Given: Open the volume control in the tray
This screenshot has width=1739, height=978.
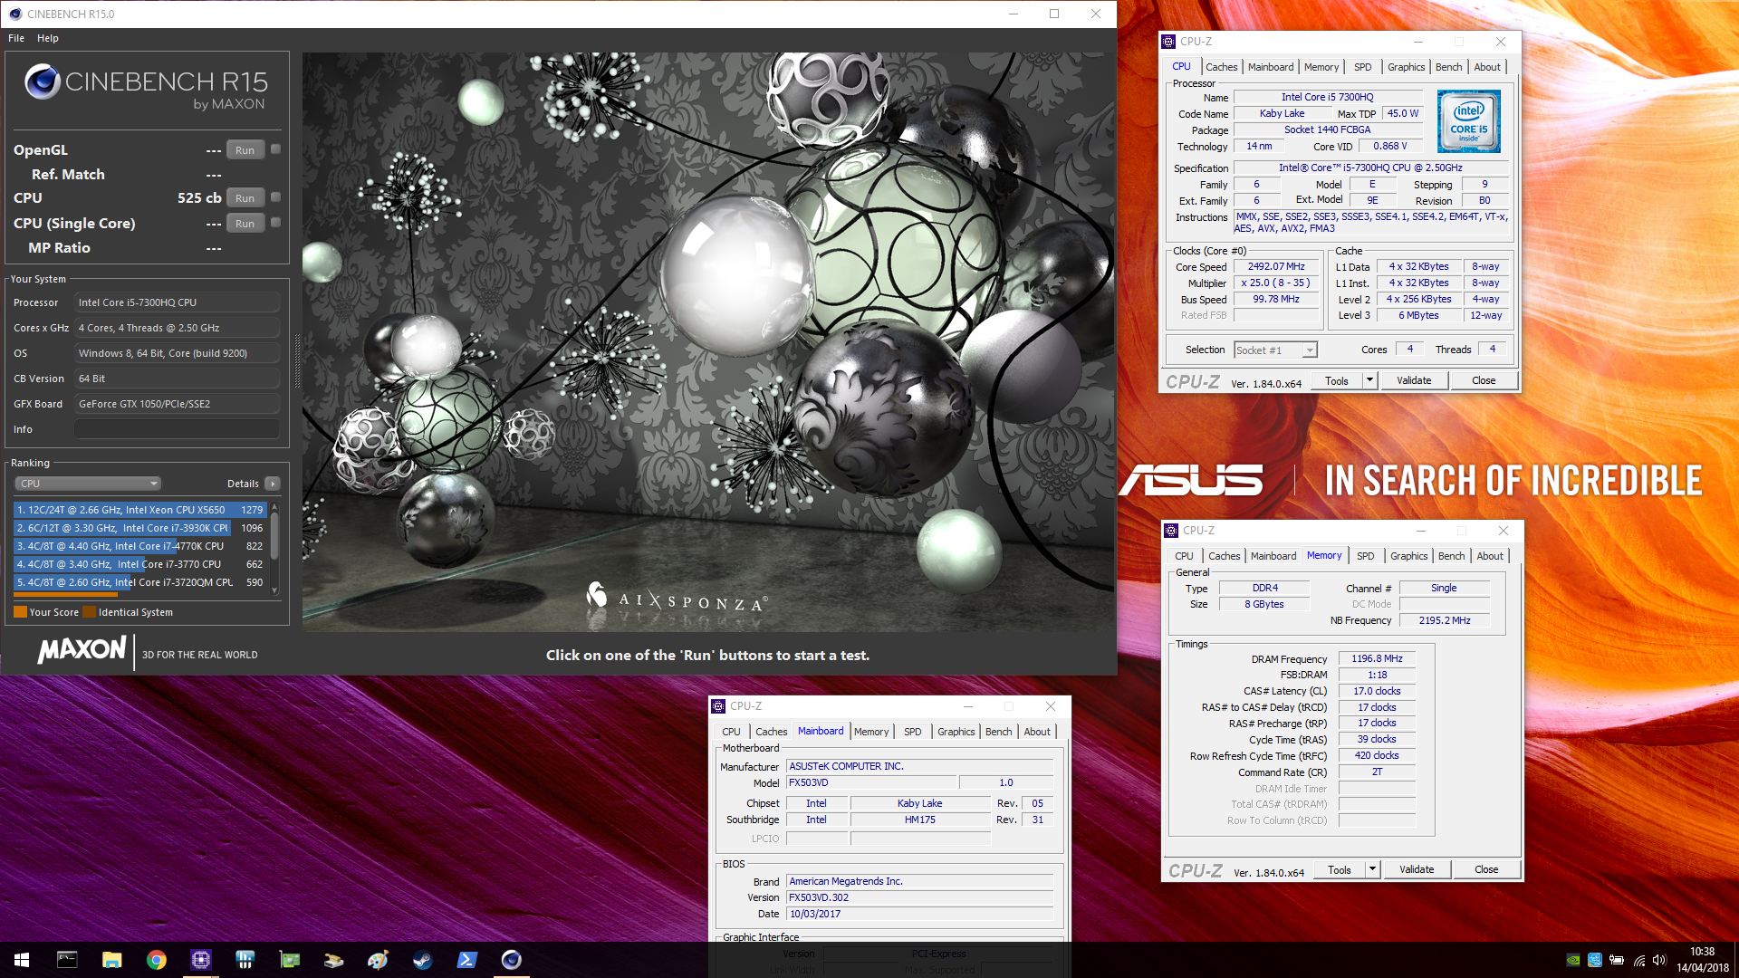Looking at the screenshot, I should click(x=1659, y=960).
